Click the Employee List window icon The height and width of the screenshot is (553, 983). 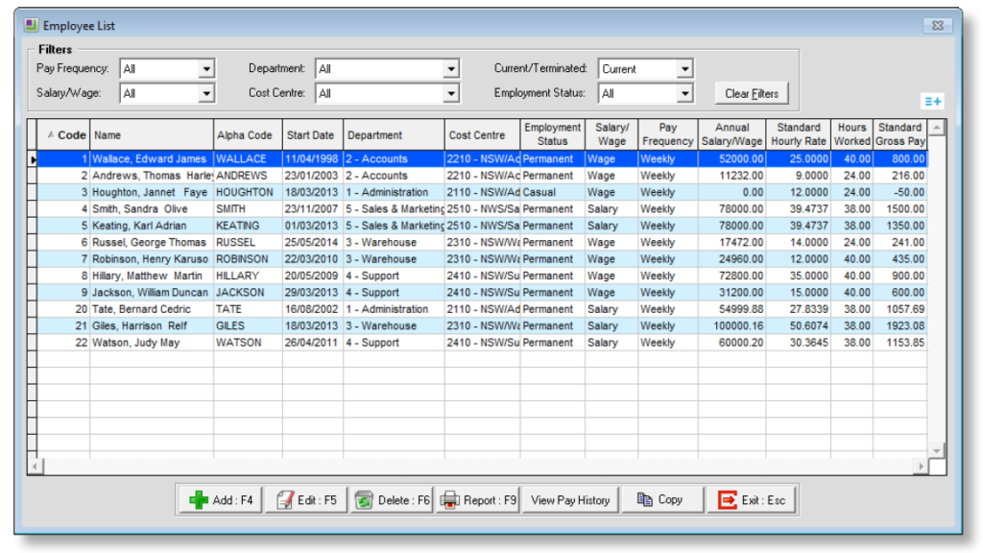(33, 25)
